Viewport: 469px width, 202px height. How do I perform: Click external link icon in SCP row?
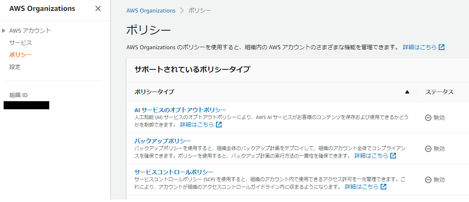click(x=383, y=187)
